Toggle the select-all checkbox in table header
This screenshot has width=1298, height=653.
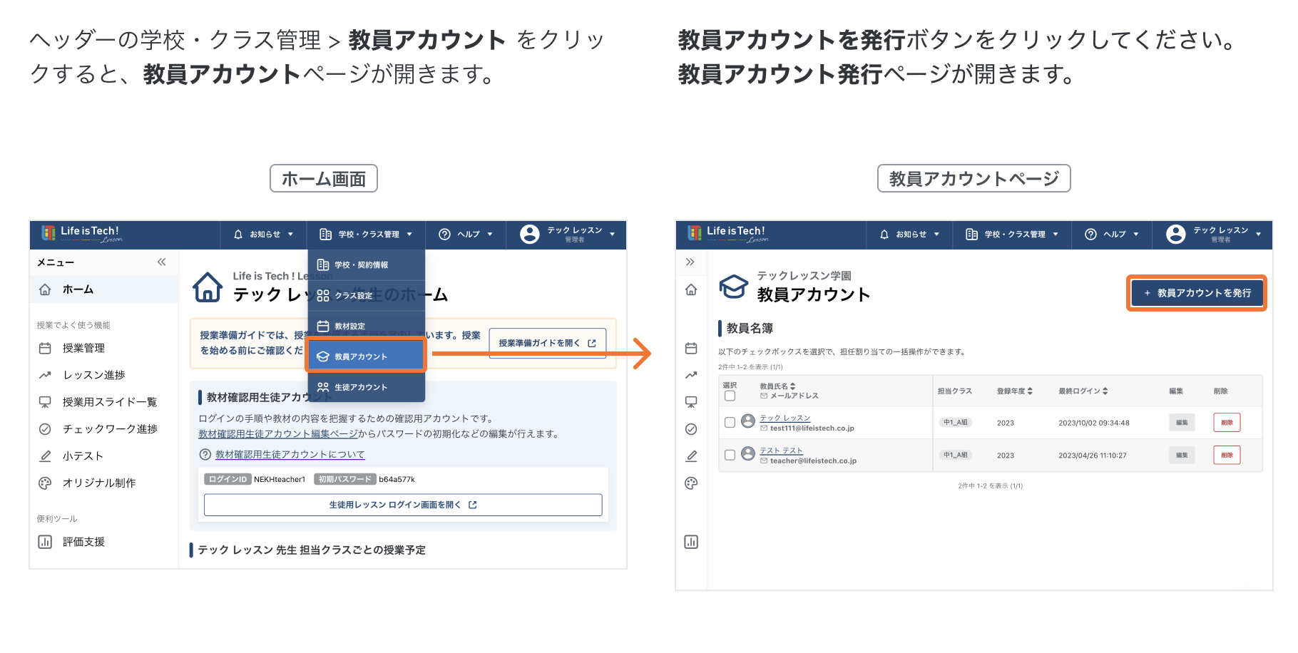730,396
